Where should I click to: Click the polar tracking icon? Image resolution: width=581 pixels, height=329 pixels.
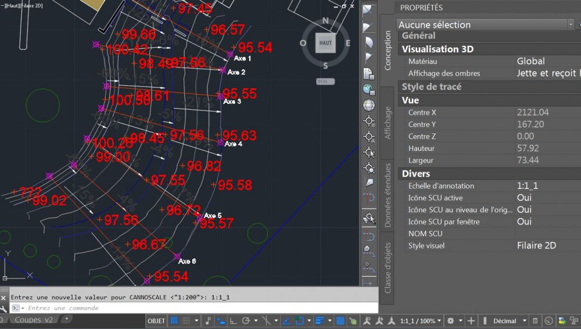pos(246,321)
